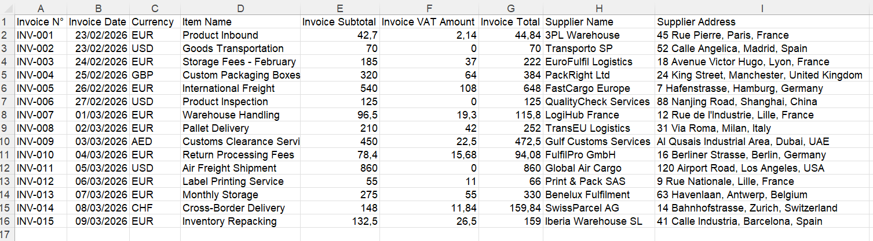Select column A header
This screenshot has width=873, height=241.
click(41, 8)
